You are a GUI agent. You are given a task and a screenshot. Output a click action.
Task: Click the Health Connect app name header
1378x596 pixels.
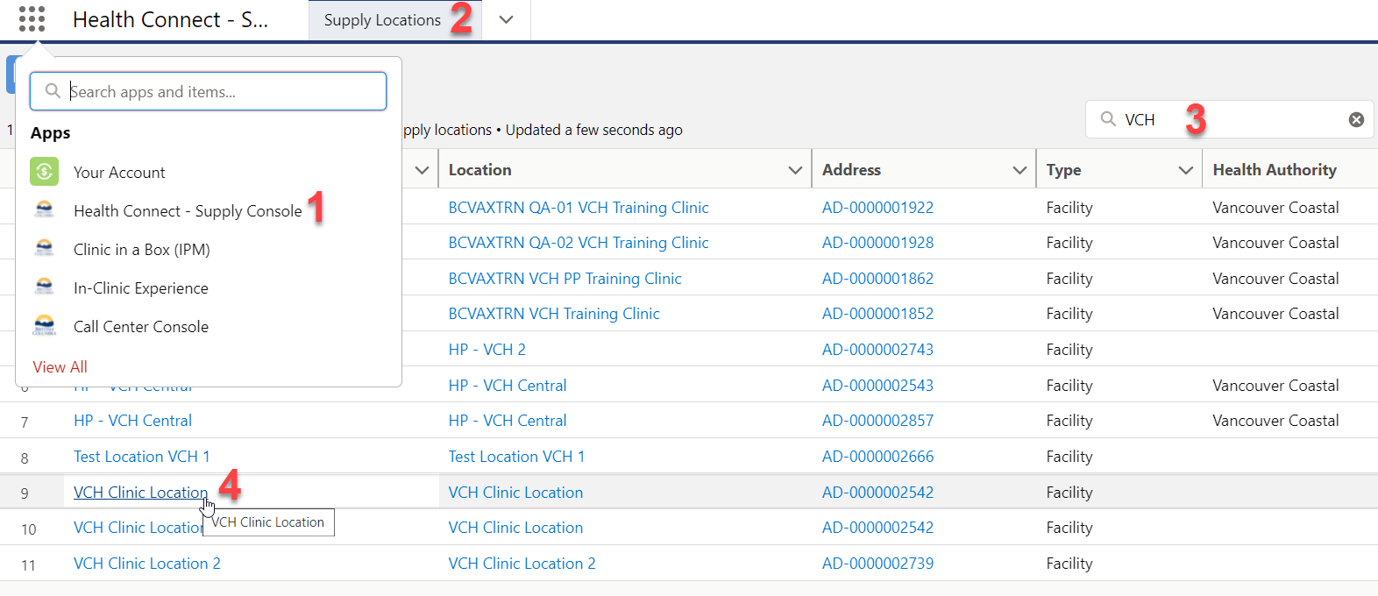(171, 20)
